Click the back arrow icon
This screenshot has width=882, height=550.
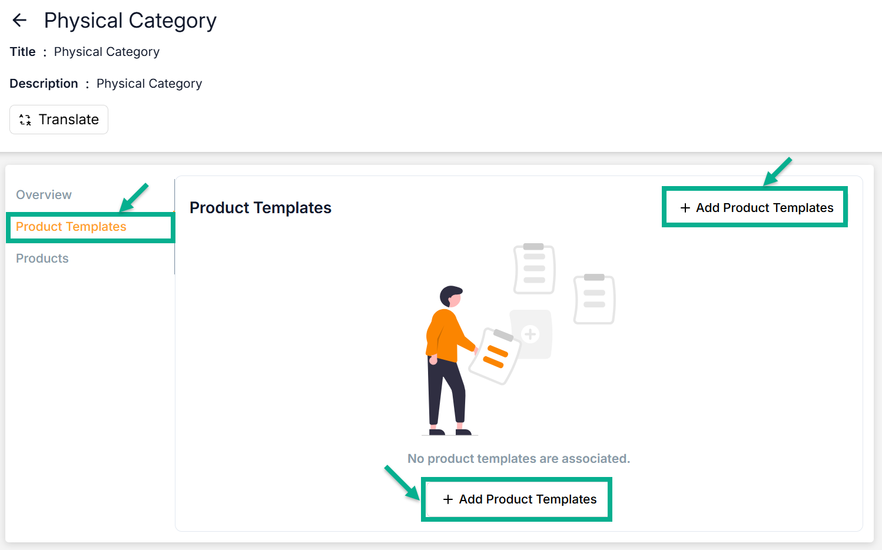(19, 21)
